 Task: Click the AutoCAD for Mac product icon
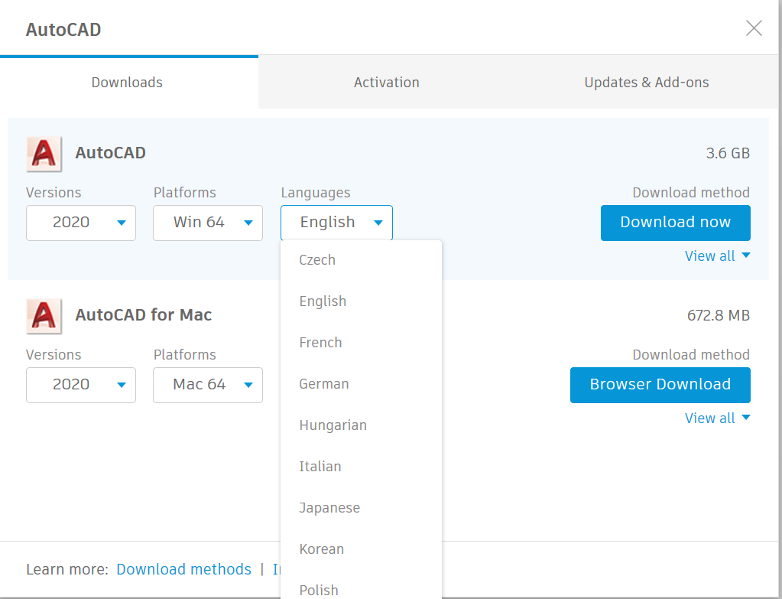pos(44,315)
